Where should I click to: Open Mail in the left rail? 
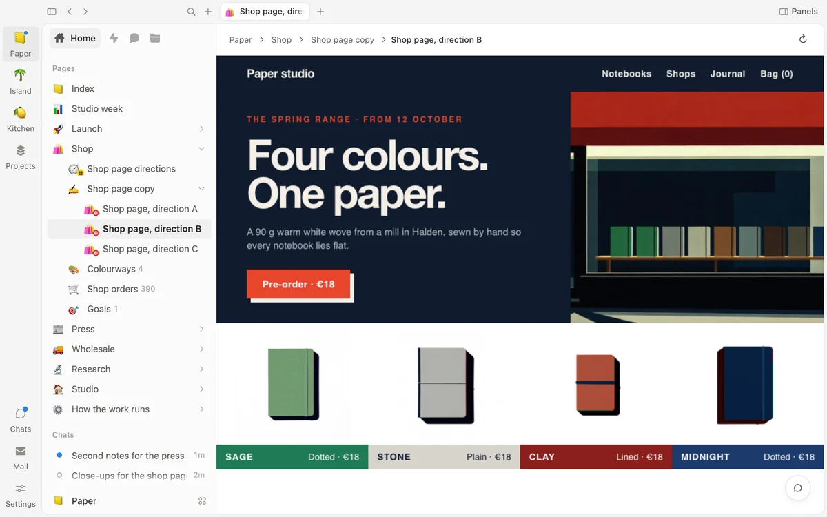pyautogui.click(x=21, y=457)
